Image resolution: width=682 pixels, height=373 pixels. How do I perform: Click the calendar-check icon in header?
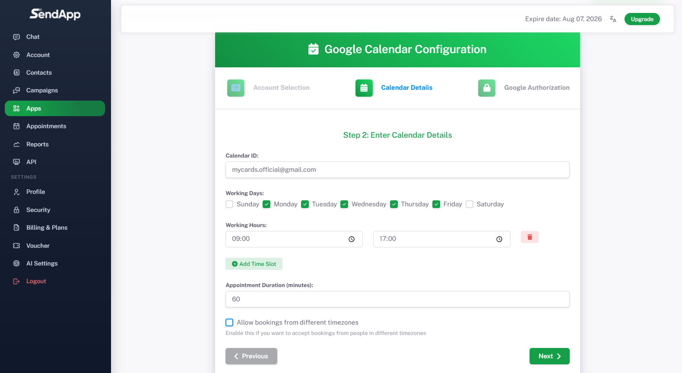(x=314, y=49)
